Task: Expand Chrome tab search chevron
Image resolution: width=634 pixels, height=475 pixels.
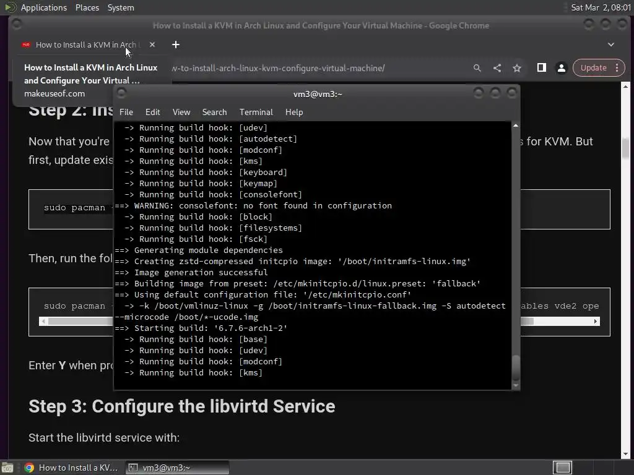Action: tap(611, 45)
